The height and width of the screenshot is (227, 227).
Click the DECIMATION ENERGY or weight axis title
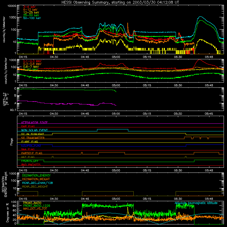tap(4, 184)
